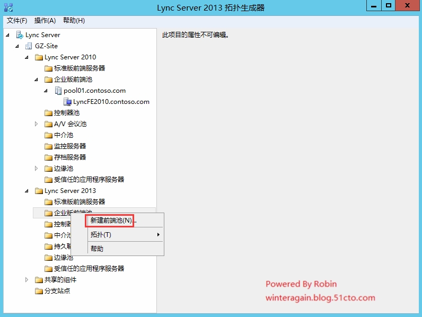Choose 新建前端池(N)... from context menu
The height and width of the screenshot is (317, 422).
point(113,221)
